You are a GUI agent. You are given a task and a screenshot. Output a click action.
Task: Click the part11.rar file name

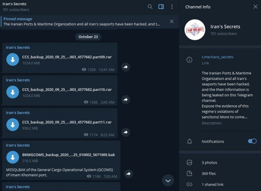67,122
